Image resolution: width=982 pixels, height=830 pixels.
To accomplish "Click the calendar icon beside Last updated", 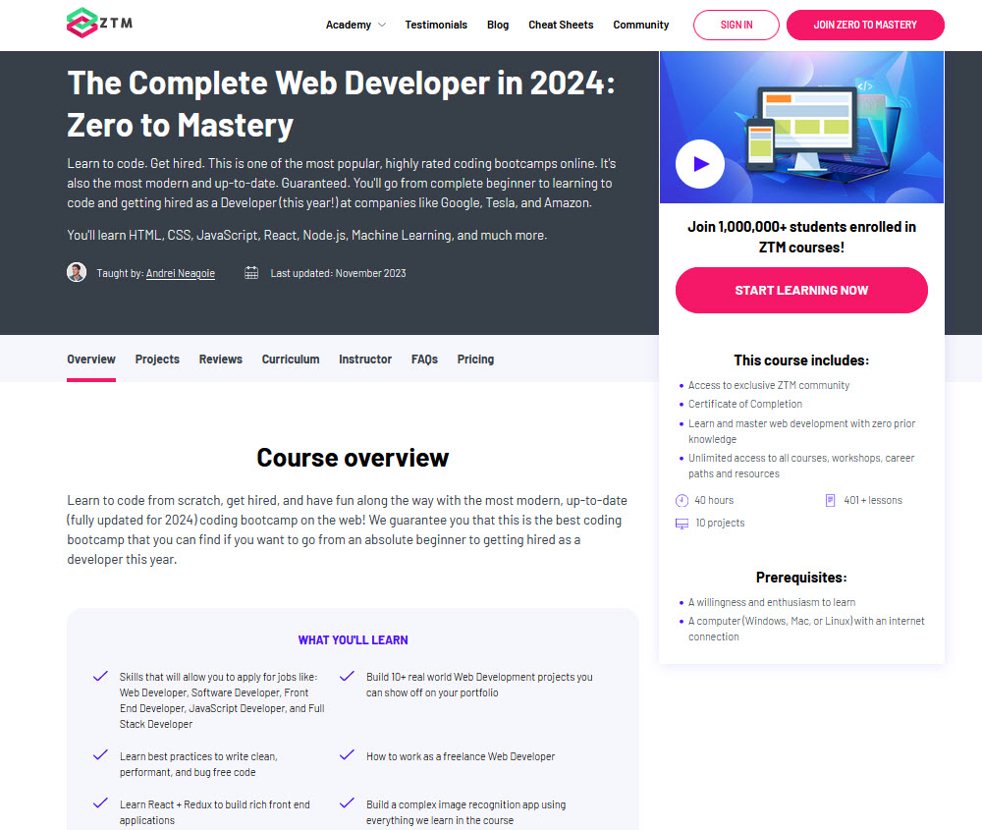I will click(x=251, y=272).
